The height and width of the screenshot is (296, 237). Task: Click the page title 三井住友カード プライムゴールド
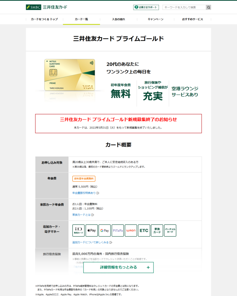click(x=118, y=39)
